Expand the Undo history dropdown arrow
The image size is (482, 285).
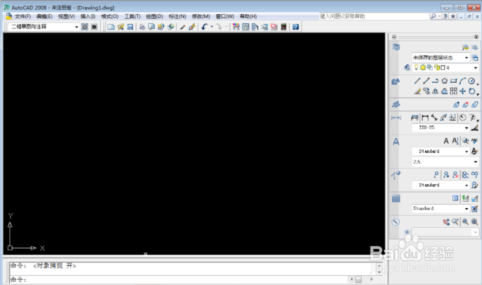point(212,27)
